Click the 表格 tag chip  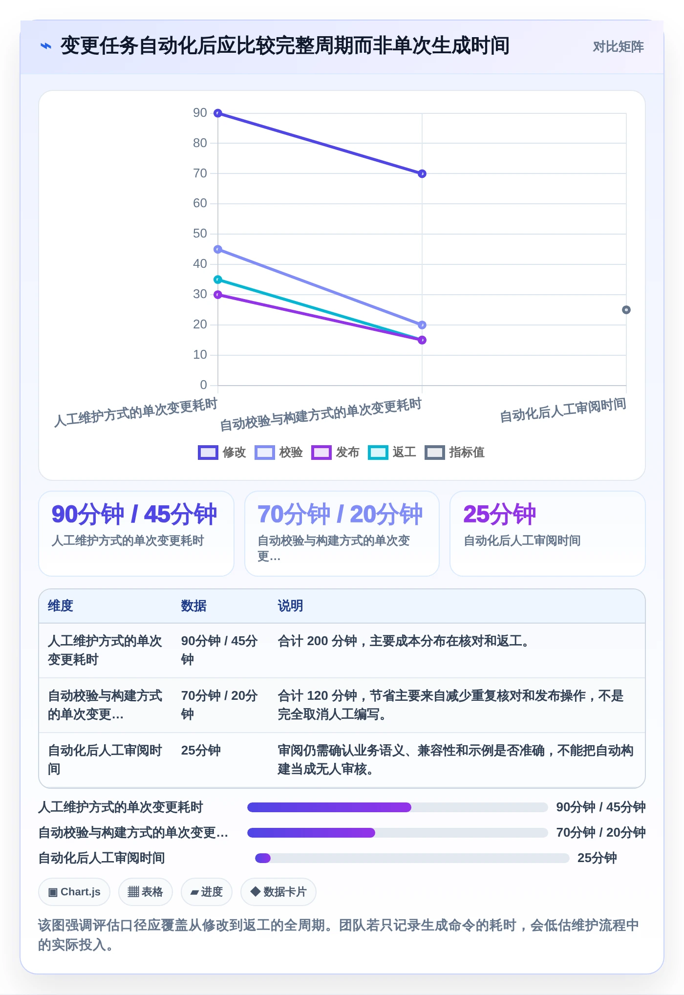145,892
